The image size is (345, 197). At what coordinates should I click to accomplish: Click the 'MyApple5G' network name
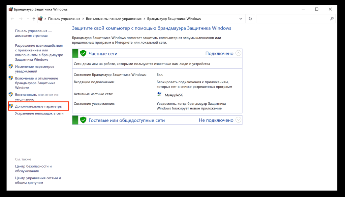[174, 95]
